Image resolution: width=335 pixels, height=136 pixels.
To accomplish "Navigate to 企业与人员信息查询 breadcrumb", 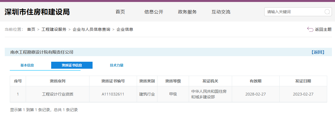I will click(x=91, y=29).
